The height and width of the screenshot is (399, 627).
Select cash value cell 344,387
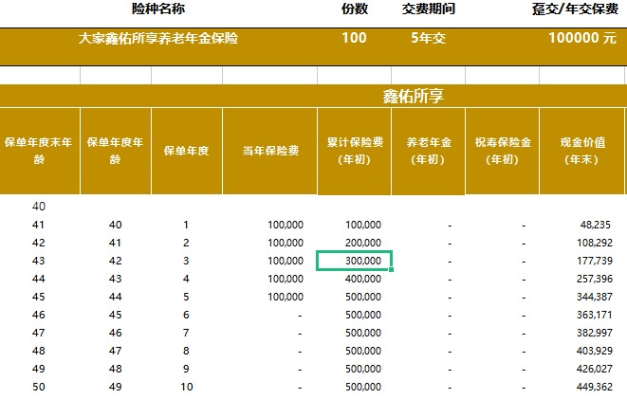click(x=594, y=297)
